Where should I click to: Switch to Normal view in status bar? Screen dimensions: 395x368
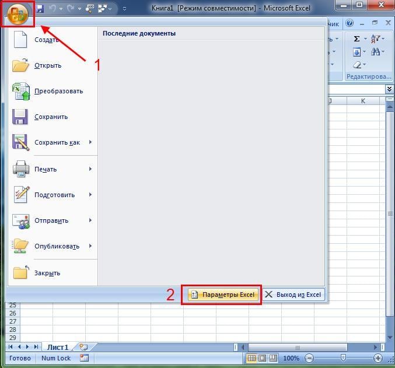[x=251, y=358]
